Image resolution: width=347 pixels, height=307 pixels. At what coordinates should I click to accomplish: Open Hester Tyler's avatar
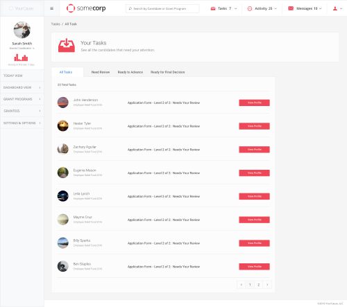coord(63,126)
